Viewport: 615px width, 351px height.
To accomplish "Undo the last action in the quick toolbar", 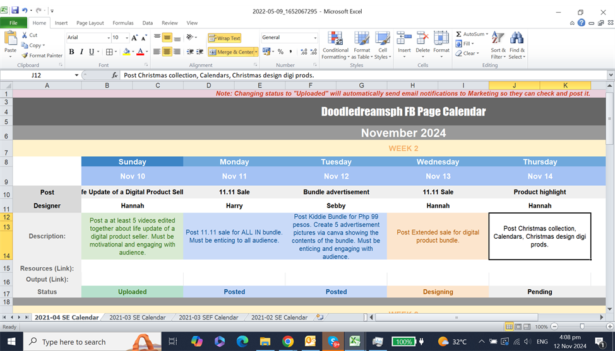I will click(x=25, y=11).
